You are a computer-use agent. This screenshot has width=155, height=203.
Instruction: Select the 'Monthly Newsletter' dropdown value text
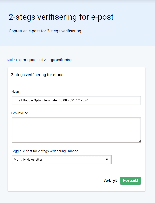click(x=28, y=160)
